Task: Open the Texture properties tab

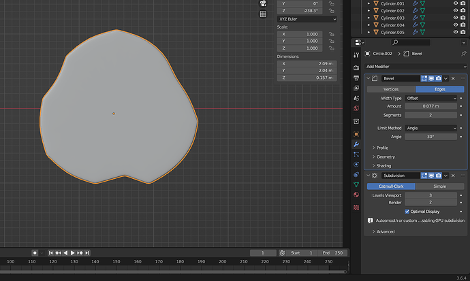Action: [356, 208]
